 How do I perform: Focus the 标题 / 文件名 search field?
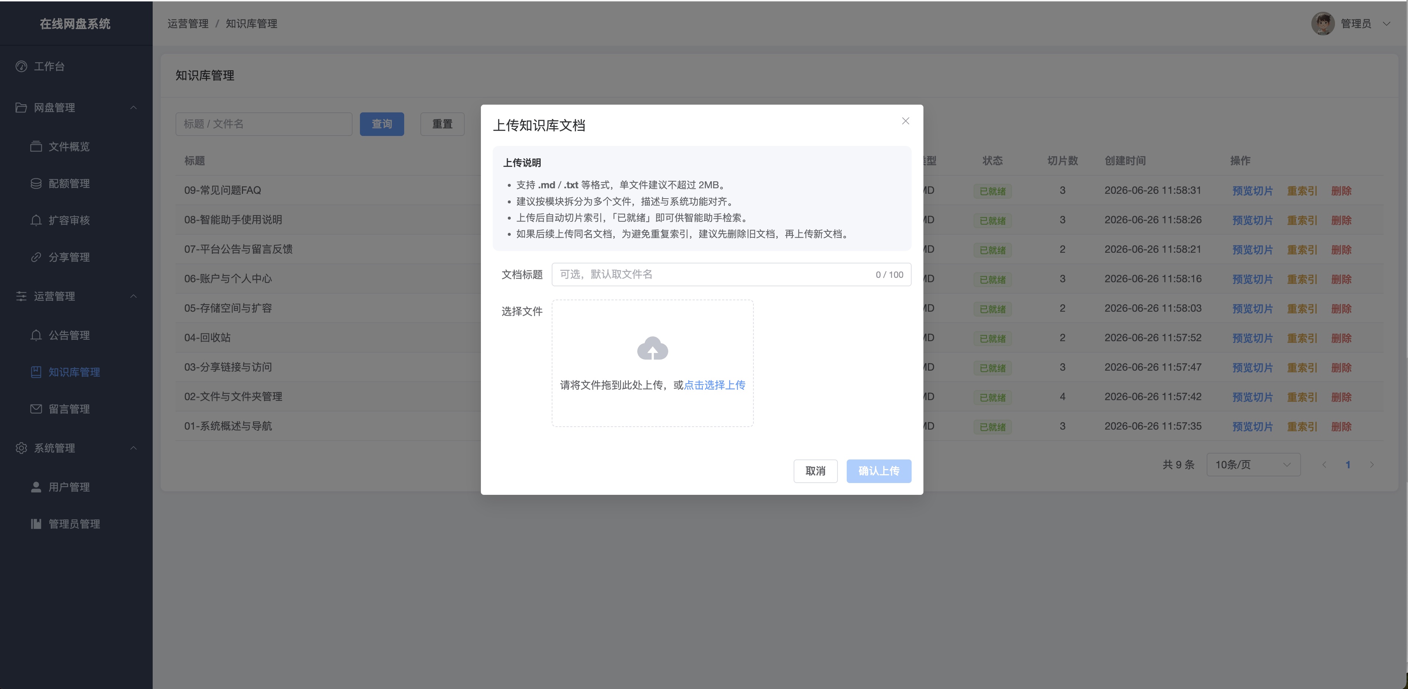point(263,124)
